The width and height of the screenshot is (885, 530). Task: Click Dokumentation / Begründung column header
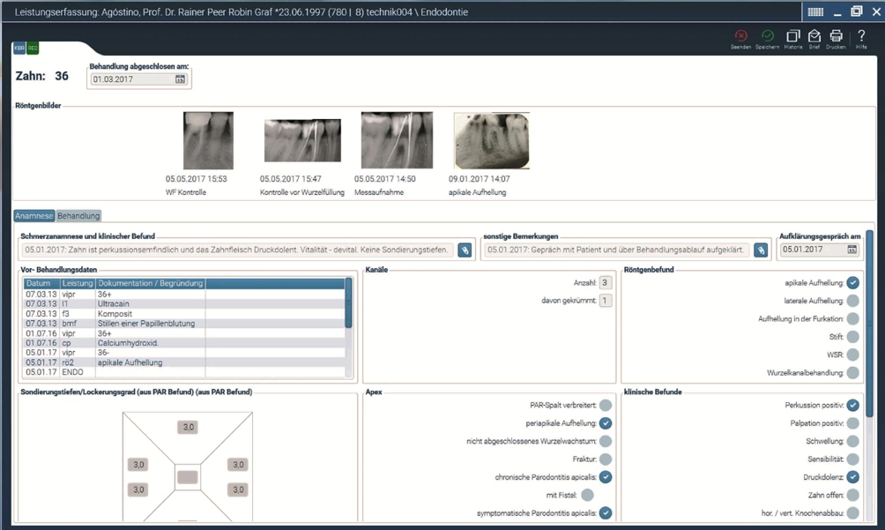(x=150, y=283)
